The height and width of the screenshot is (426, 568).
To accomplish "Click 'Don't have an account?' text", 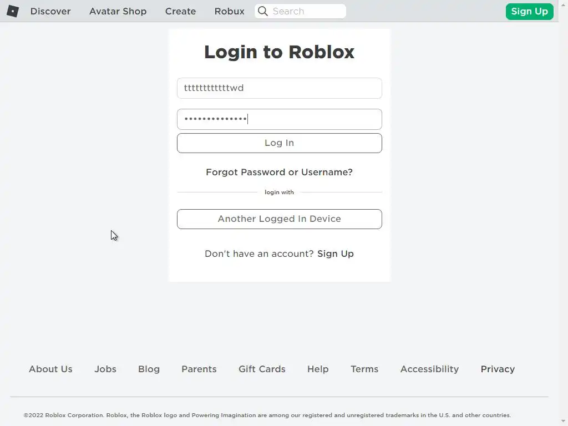I will (259, 253).
